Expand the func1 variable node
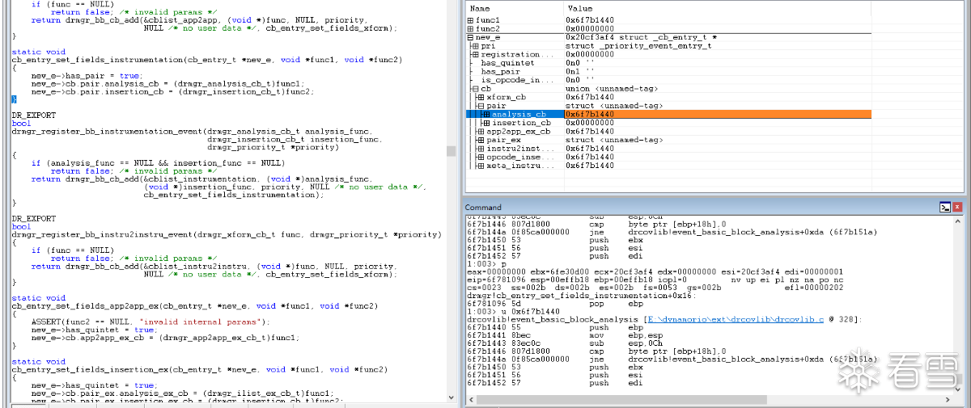 471,19
